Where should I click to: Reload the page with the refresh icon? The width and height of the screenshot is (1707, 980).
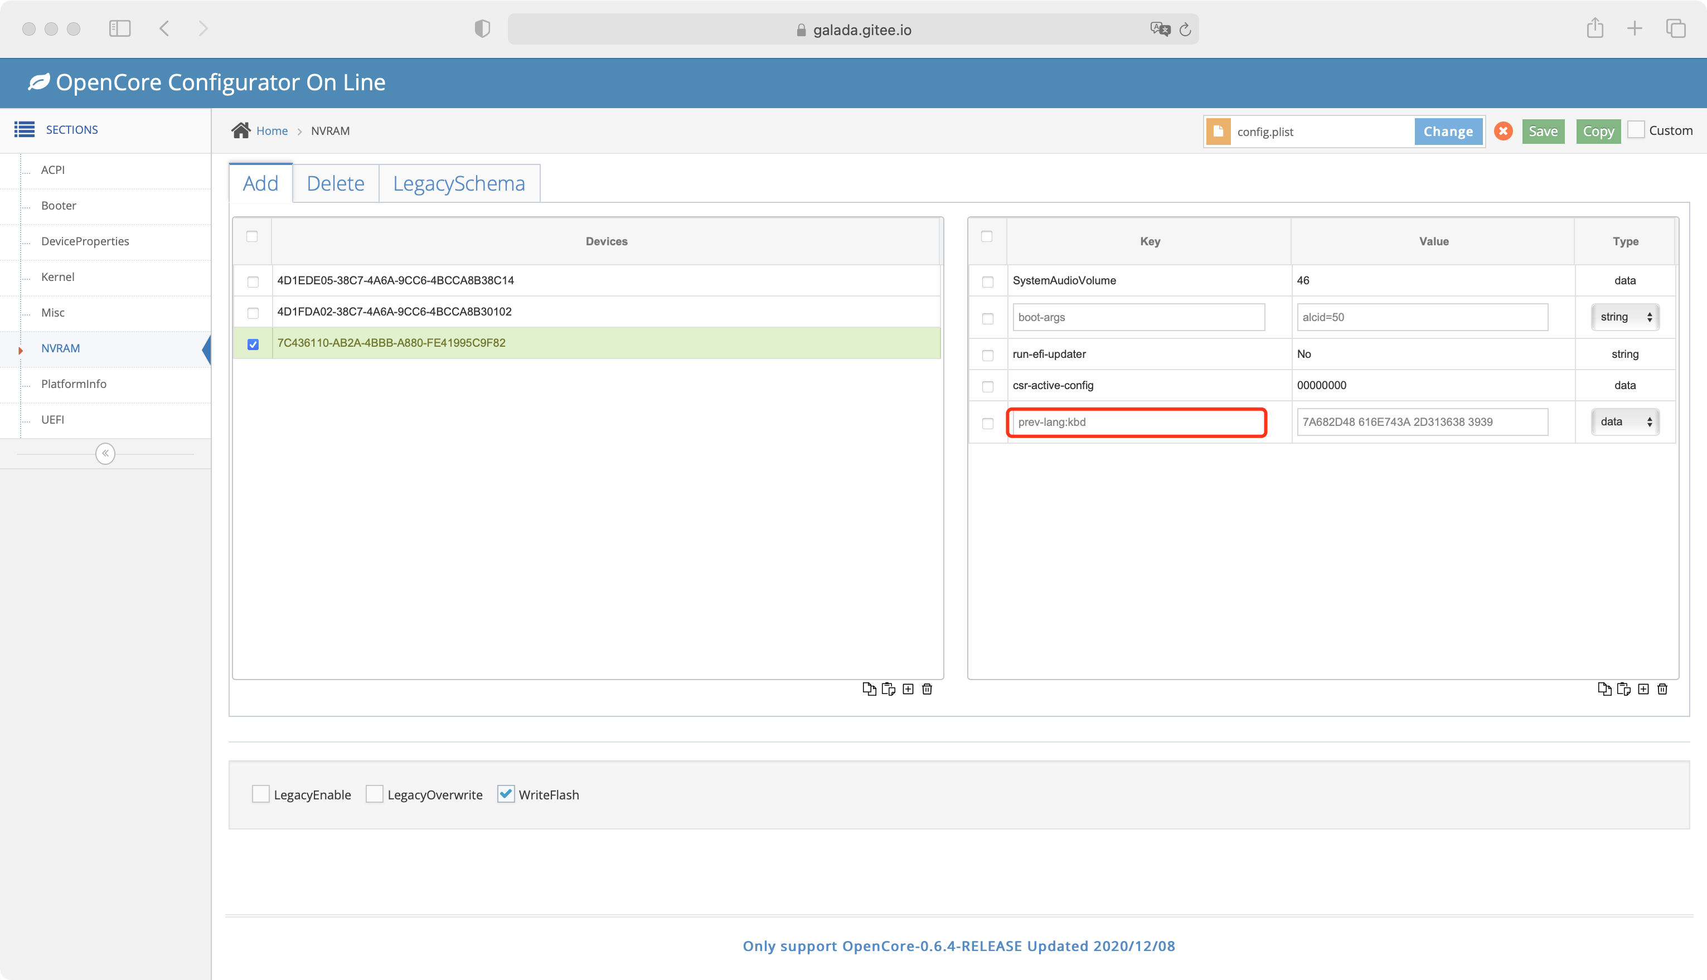pos(1185,29)
